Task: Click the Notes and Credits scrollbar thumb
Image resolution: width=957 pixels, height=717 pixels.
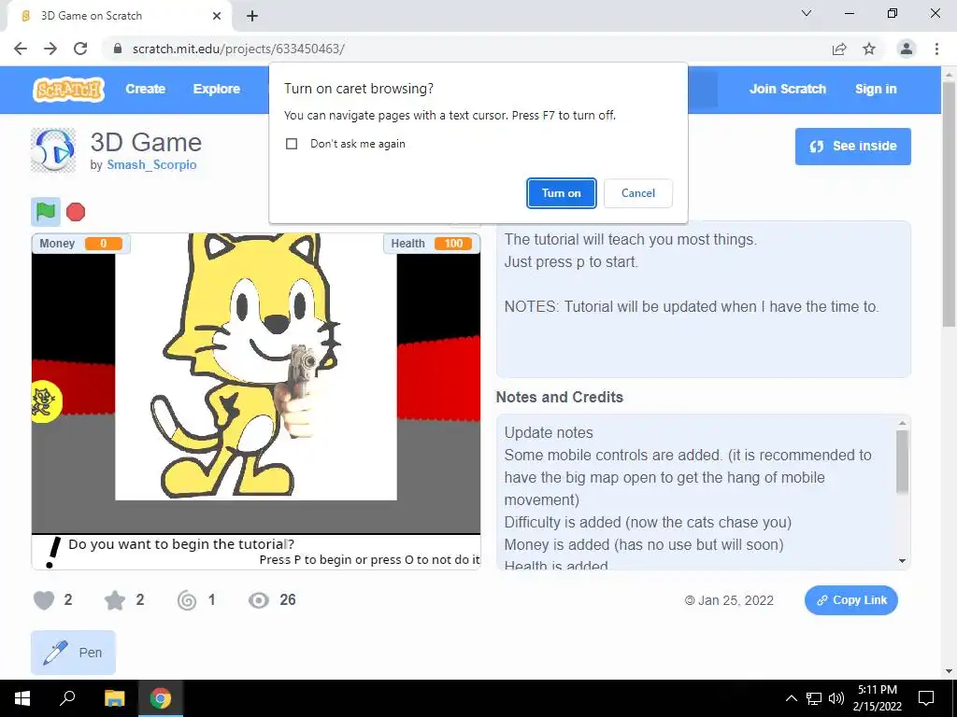Action: click(x=902, y=461)
